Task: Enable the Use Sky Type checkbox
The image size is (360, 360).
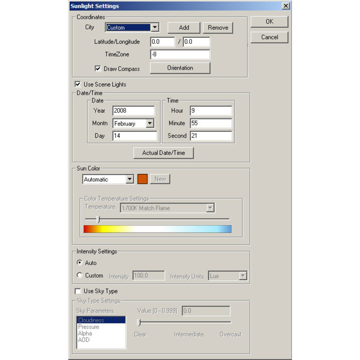Action: coord(78,291)
